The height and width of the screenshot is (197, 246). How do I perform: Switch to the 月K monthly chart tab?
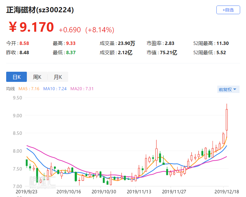click(x=58, y=77)
